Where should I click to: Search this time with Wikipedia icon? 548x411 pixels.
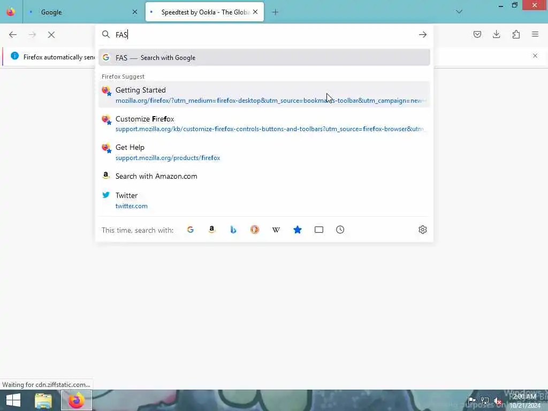tap(276, 230)
